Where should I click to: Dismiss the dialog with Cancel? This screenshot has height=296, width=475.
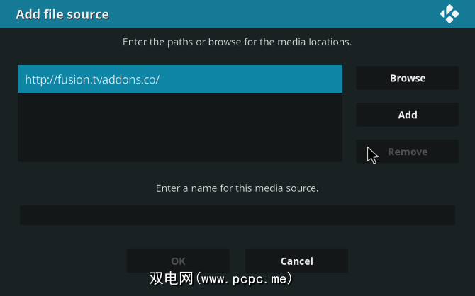(x=296, y=261)
